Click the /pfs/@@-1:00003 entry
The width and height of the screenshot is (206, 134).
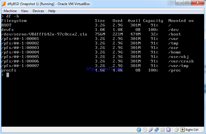tap(20, 48)
